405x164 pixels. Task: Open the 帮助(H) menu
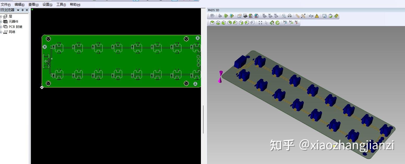[x=75, y=5]
